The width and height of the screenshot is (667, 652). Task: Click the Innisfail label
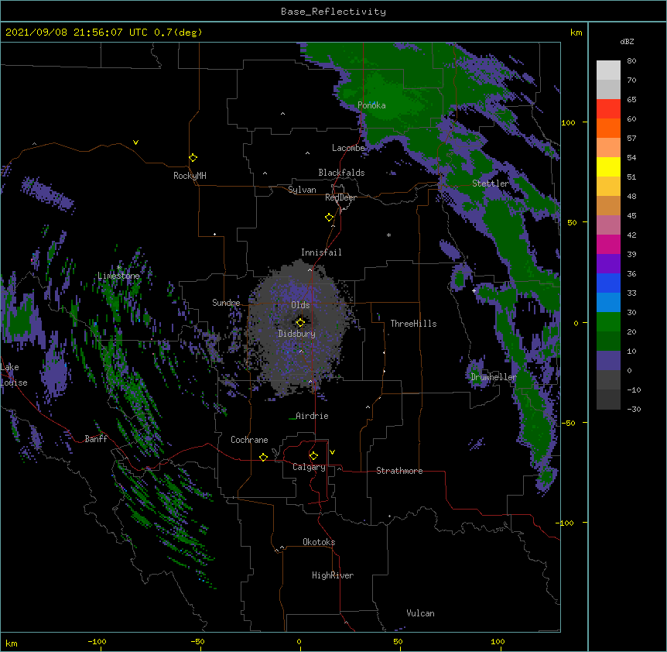(x=321, y=252)
